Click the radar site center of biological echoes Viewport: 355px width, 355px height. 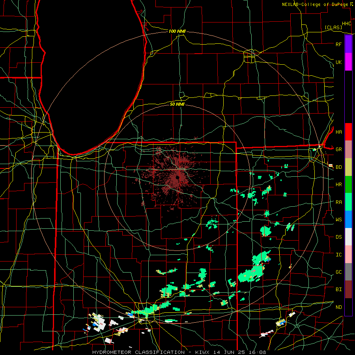click(x=178, y=177)
